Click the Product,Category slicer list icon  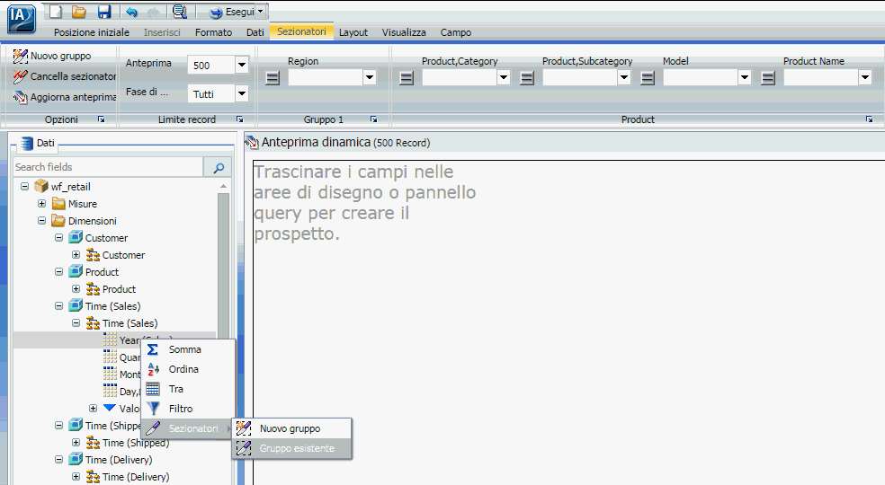407,78
